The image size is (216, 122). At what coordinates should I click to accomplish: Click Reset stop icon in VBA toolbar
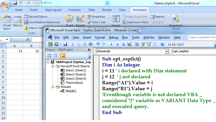124,44
